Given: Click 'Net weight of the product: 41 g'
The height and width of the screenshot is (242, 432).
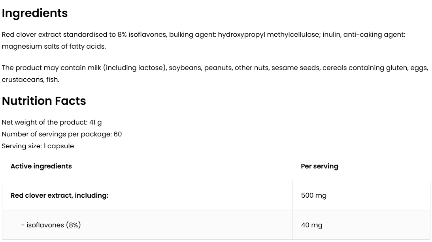Looking at the screenshot, I should pyautogui.click(x=52, y=122).
